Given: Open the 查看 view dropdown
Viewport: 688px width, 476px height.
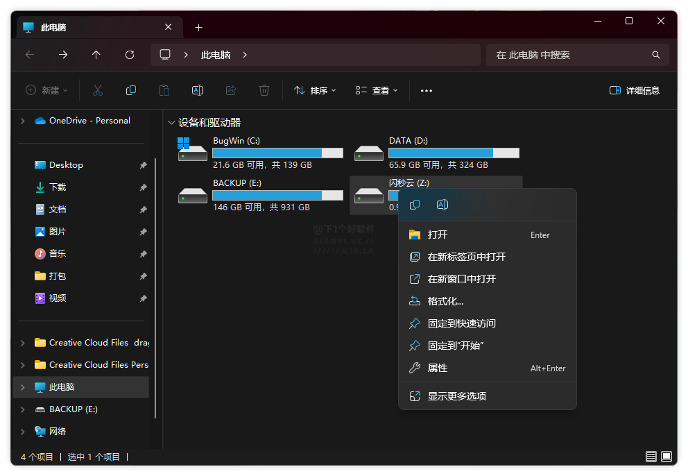Looking at the screenshot, I should 377,90.
